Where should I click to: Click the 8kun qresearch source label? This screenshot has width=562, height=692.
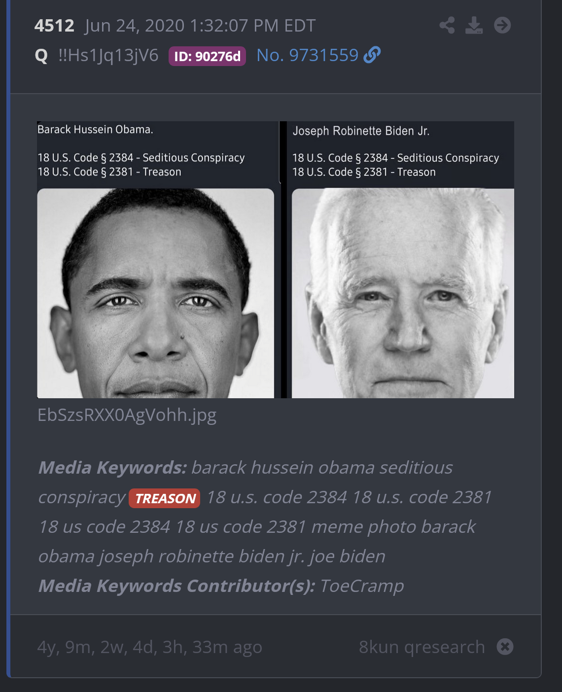(422, 647)
